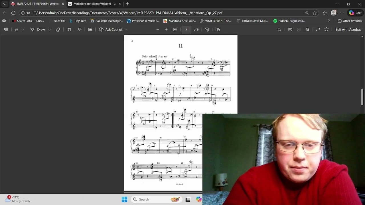Open Task View on the taskbar

188,200
